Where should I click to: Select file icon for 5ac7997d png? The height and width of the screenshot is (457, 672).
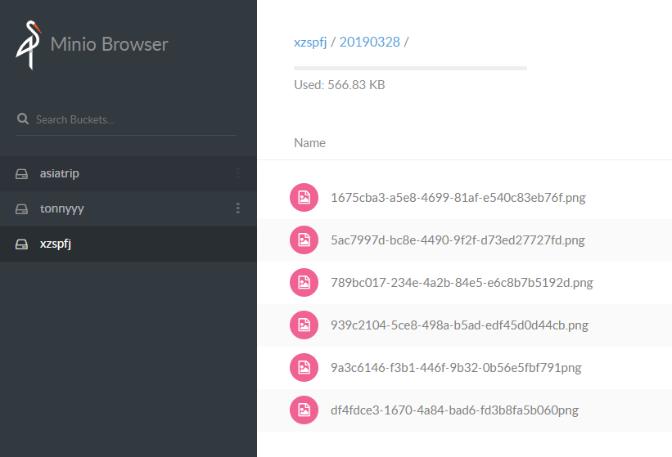pyautogui.click(x=304, y=240)
